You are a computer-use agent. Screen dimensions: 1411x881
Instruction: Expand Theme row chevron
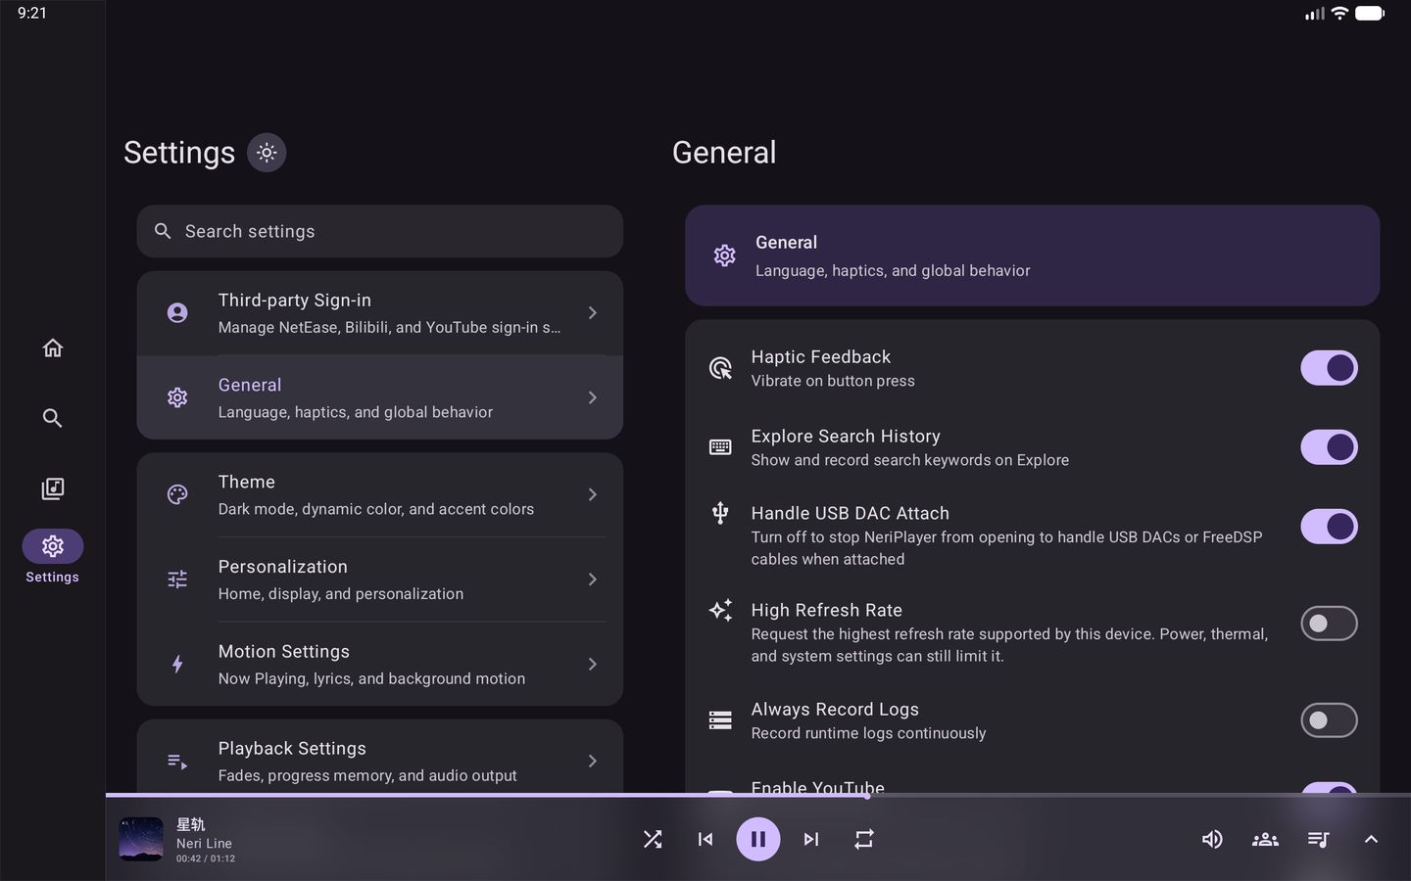(x=592, y=494)
